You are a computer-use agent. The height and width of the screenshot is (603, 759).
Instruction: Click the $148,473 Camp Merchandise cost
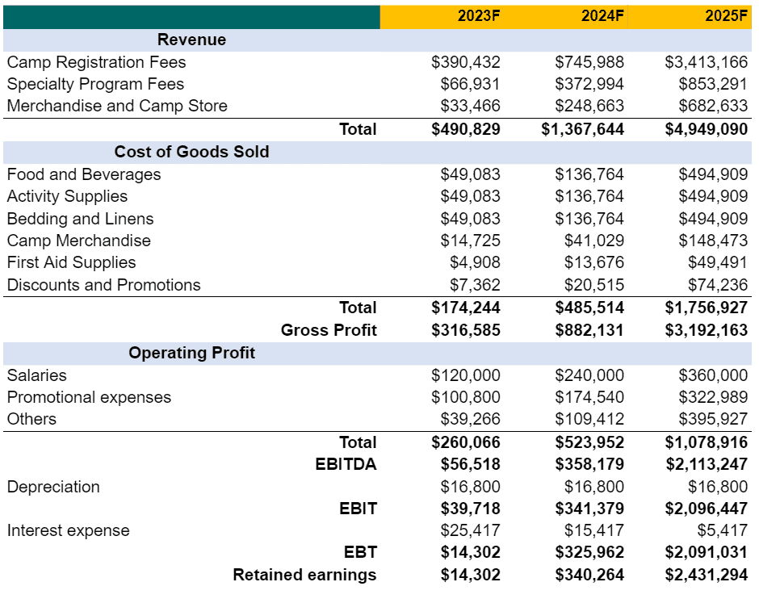[713, 241]
